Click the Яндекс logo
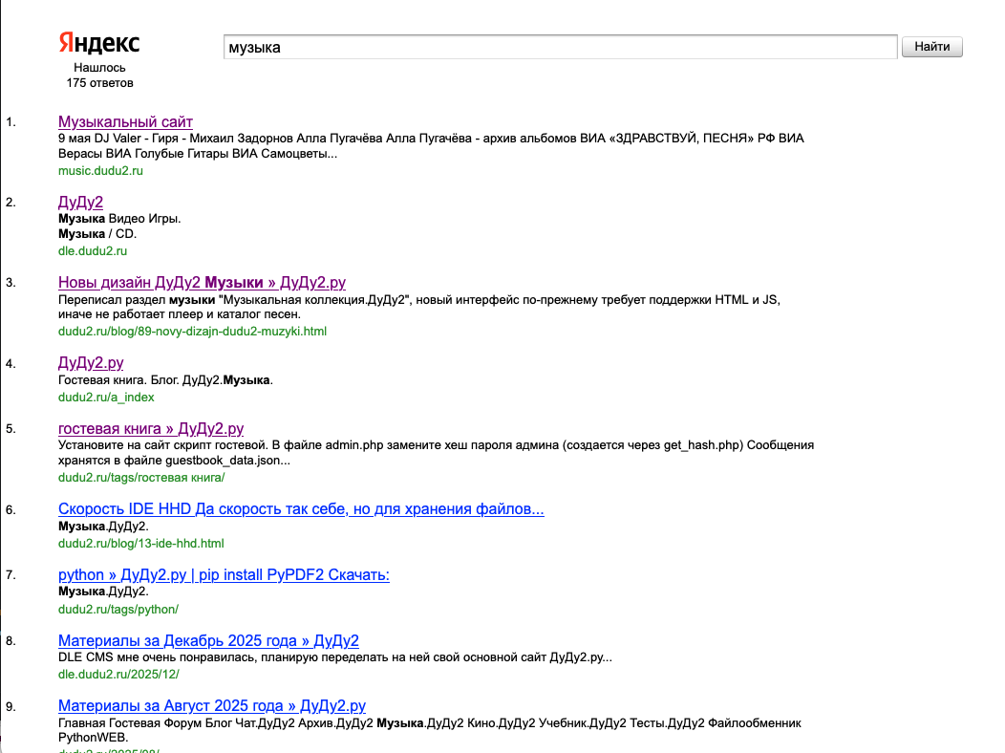Viewport: 1005px width, 753px height. [99, 43]
